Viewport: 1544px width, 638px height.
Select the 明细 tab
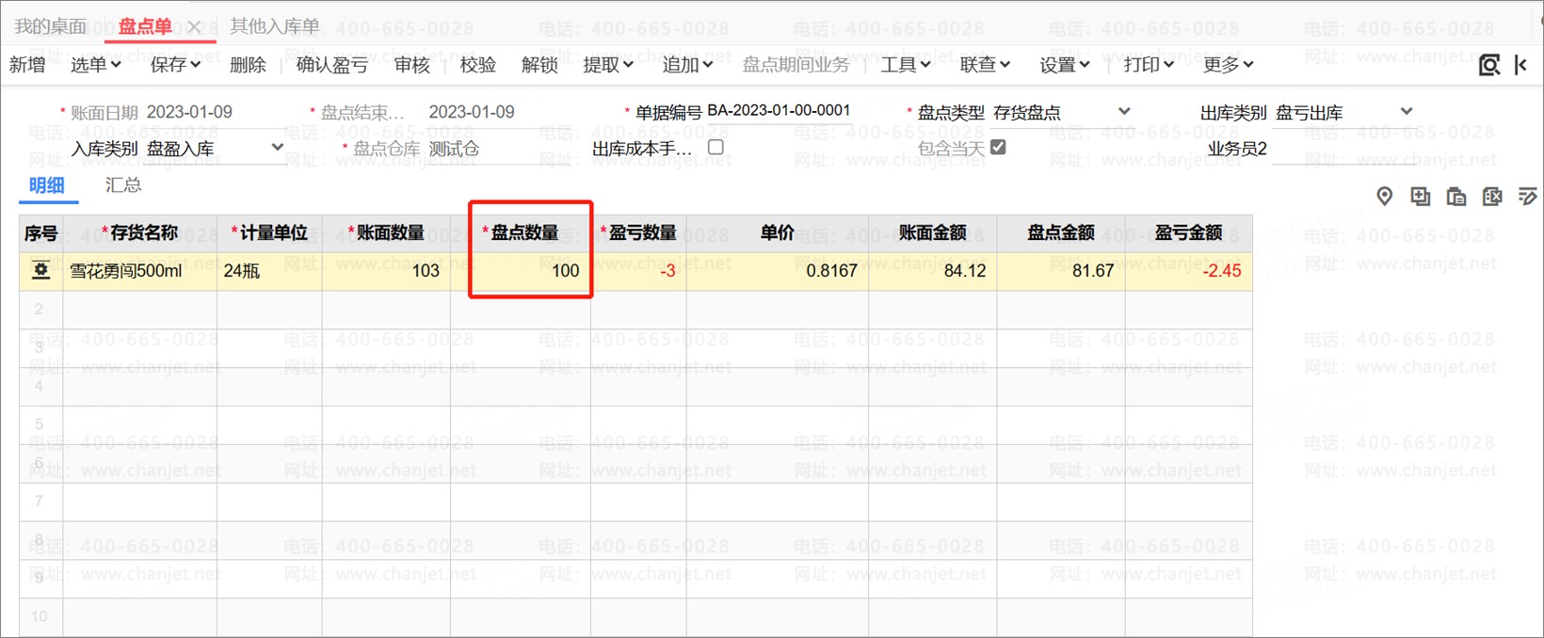[x=47, y=185]
